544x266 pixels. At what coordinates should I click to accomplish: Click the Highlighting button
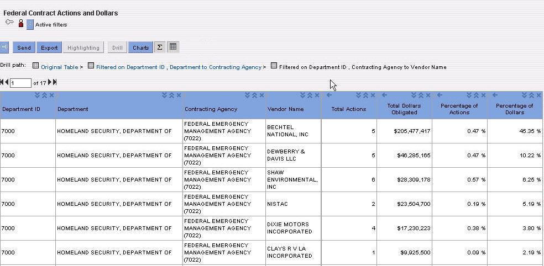(x=83, y=47)
